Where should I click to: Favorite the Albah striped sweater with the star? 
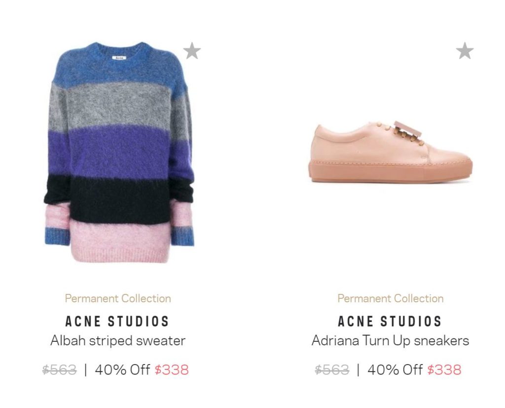click(192, 51)
